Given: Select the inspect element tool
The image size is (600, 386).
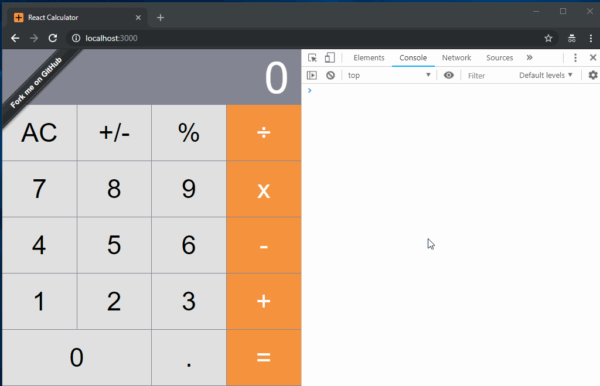Looking at the screenshot, I should tap(312, 57).
